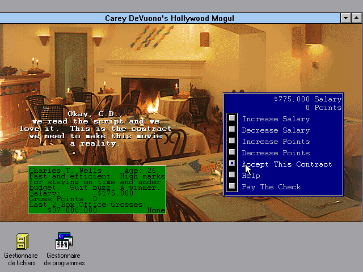Click the Help option text
This screenshot has width=363, height=272.
point(251,176)
